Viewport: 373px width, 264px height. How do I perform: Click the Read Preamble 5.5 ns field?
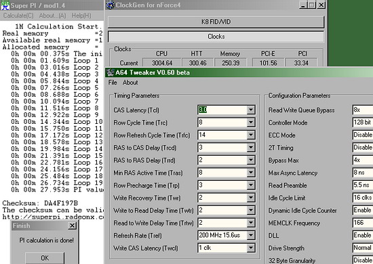(x=363, y=185)
